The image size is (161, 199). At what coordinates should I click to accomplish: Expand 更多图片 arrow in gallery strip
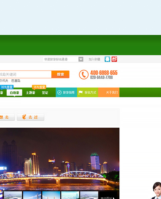coord(114,198)
